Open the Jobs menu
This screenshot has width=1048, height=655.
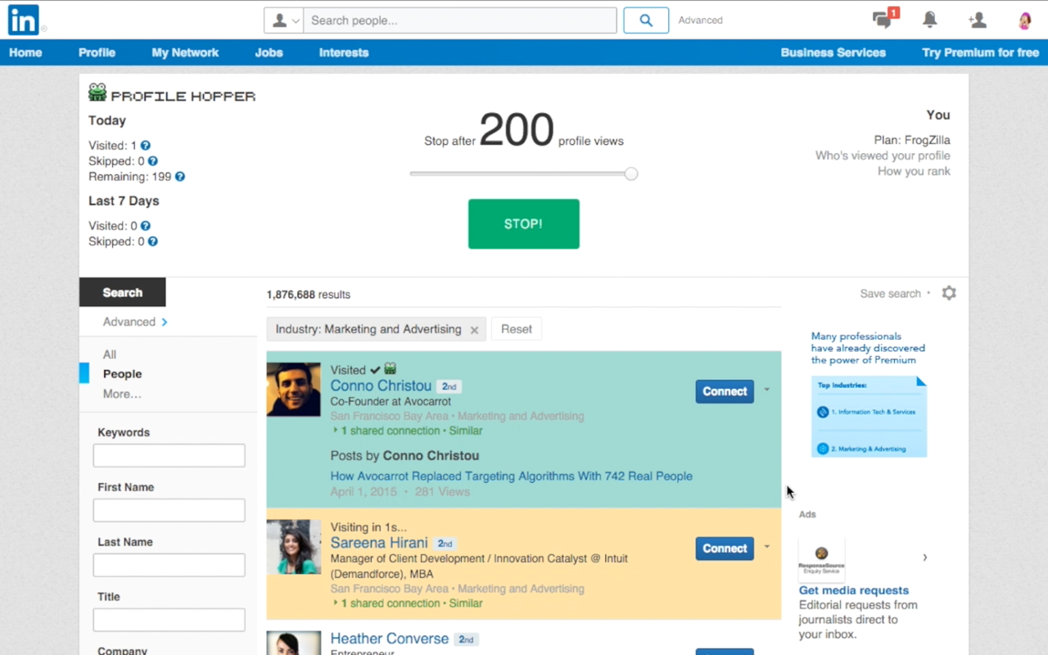click(269, 52)
